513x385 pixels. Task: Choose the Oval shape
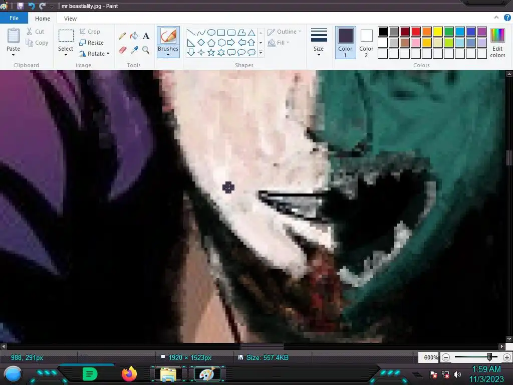point(211,33)
